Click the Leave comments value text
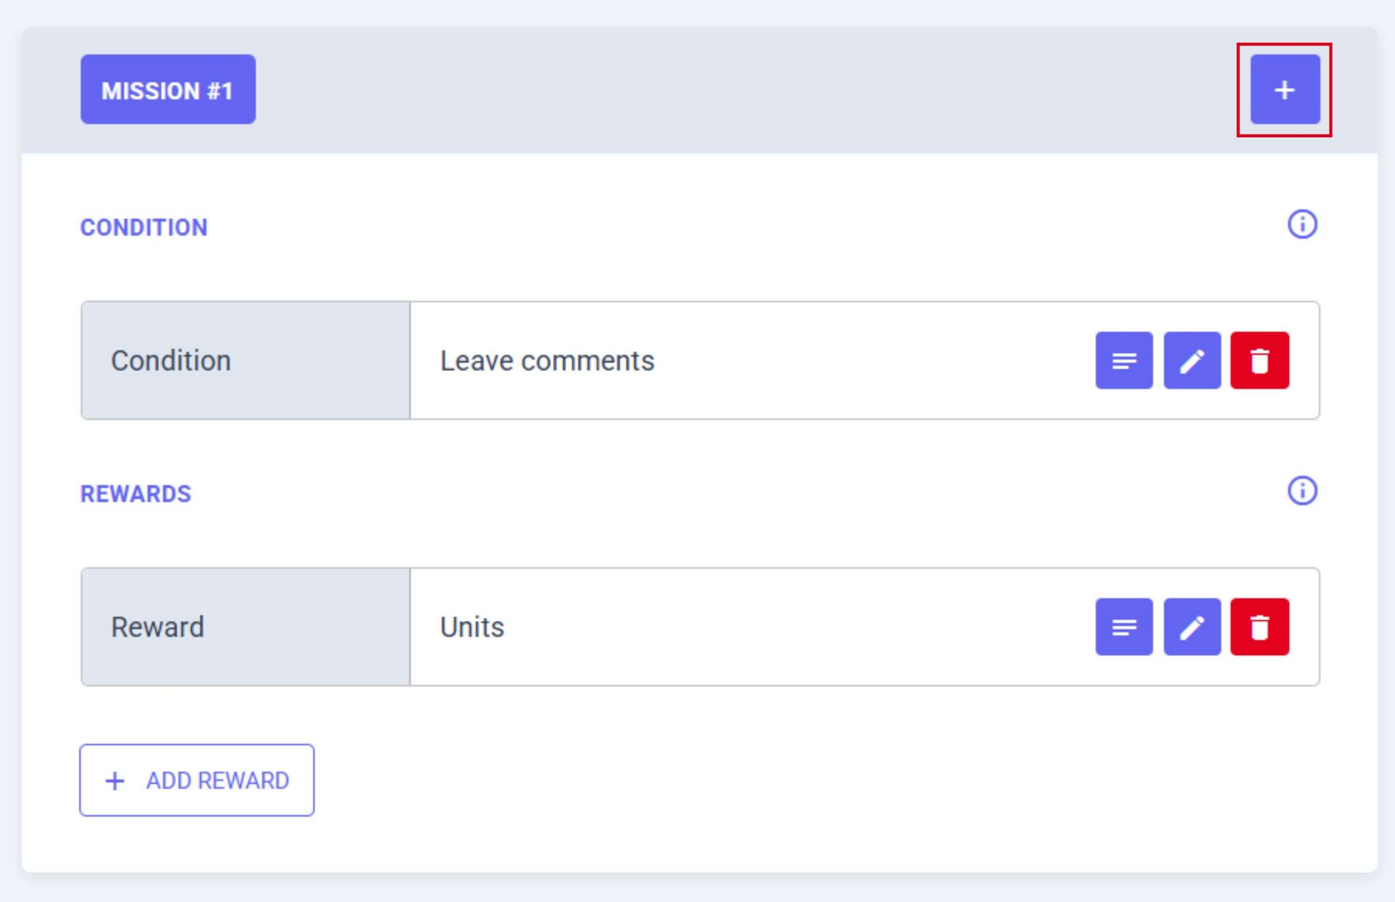This screenshot has width=1395, height=902. (547, 361)
